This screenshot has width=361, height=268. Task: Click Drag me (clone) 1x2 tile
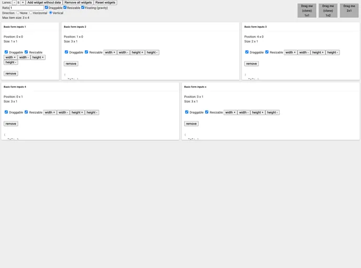(328, 10)
